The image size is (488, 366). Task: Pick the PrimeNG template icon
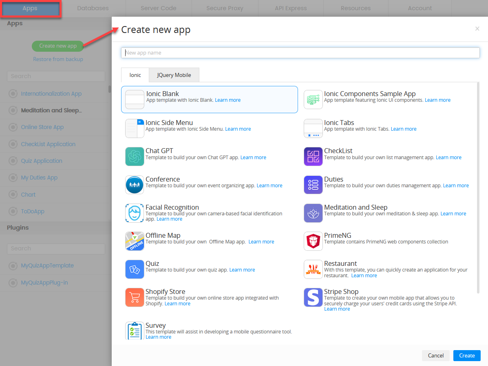313,241
